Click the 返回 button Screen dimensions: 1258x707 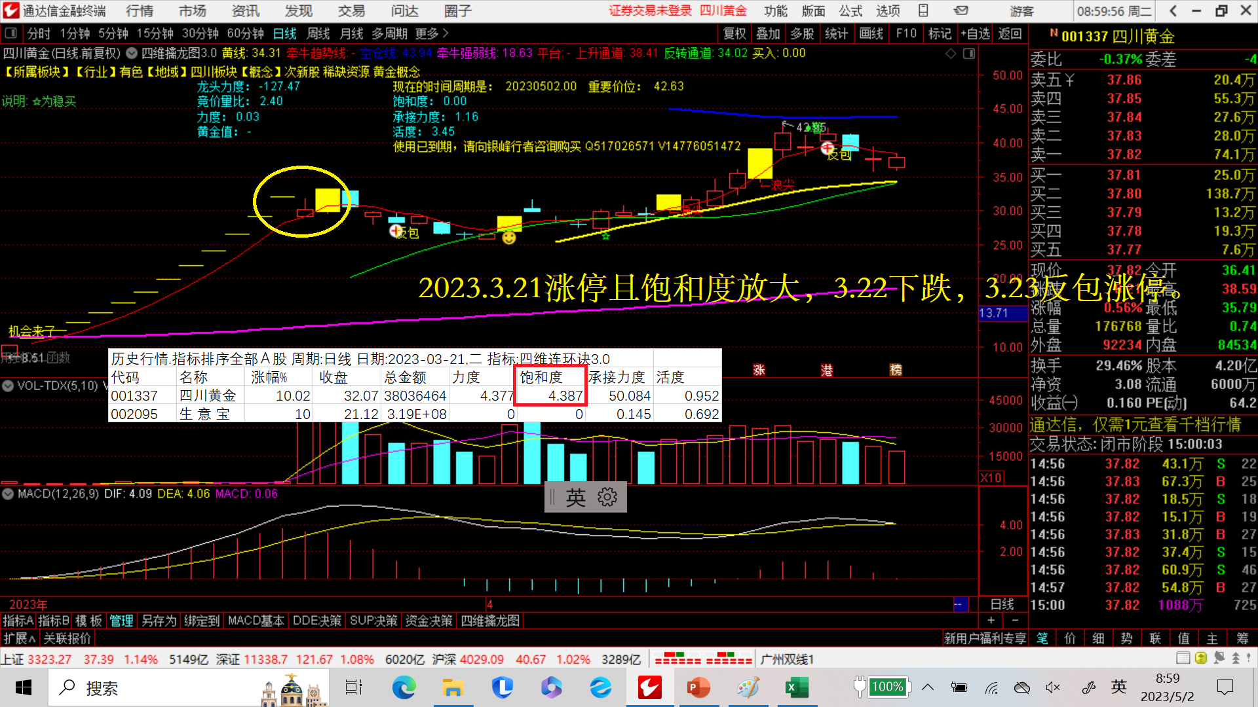pyautogui.click(x=1010, y=33)
